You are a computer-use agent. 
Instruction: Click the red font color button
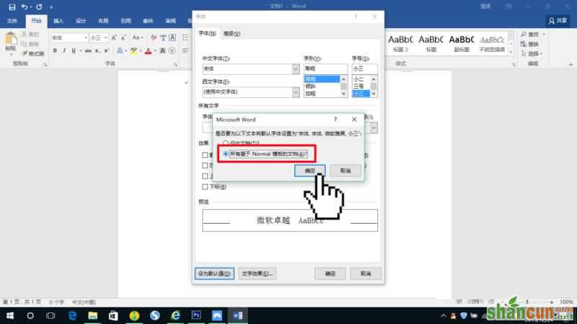point(148,51)
